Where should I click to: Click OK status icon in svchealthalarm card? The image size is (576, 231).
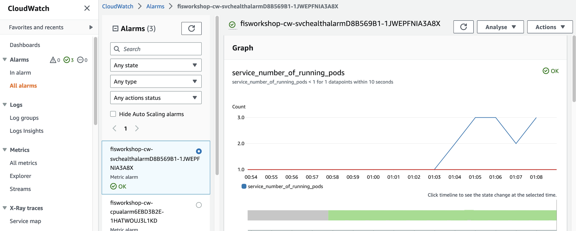113,186
